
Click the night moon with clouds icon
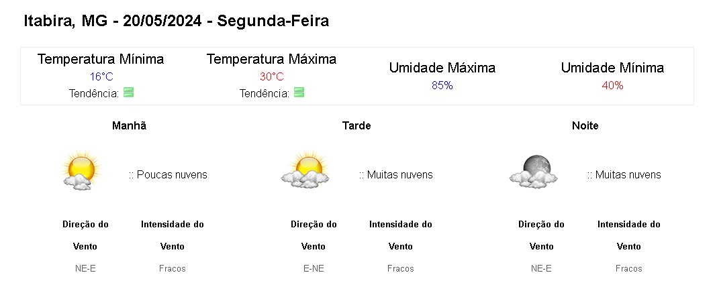534,172
